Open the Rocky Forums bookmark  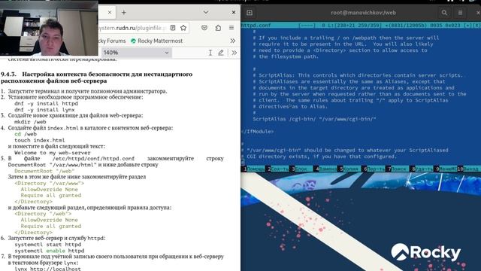click(x=112, y=41)
